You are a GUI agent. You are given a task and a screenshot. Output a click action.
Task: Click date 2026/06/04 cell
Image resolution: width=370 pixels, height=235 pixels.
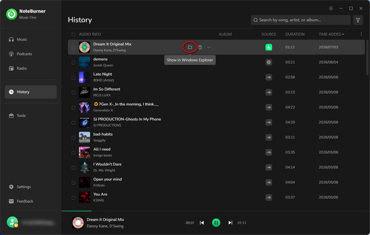click(328, 62)
